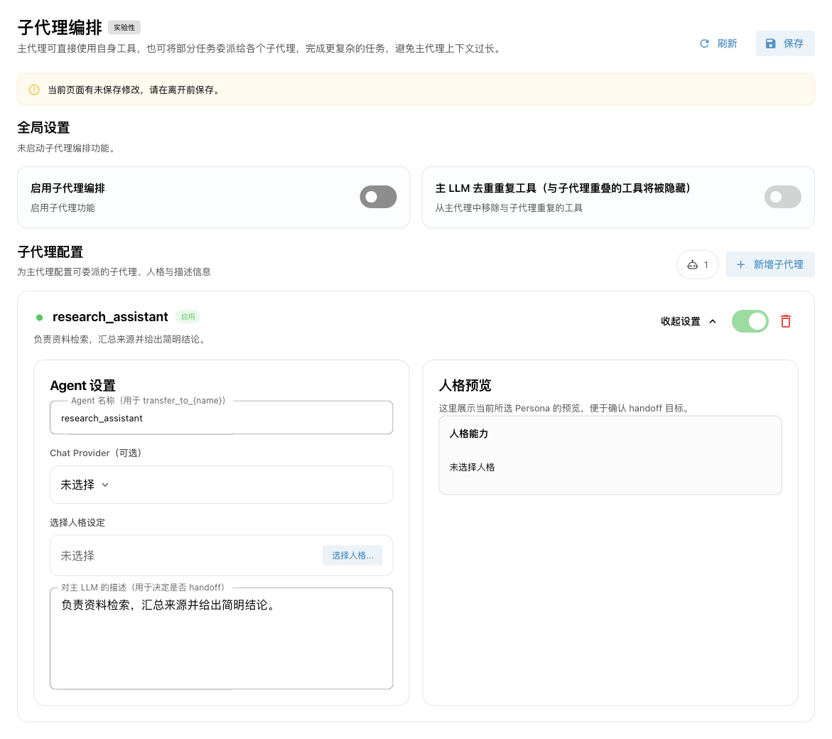Collapse settings via 收起设置

688,321
